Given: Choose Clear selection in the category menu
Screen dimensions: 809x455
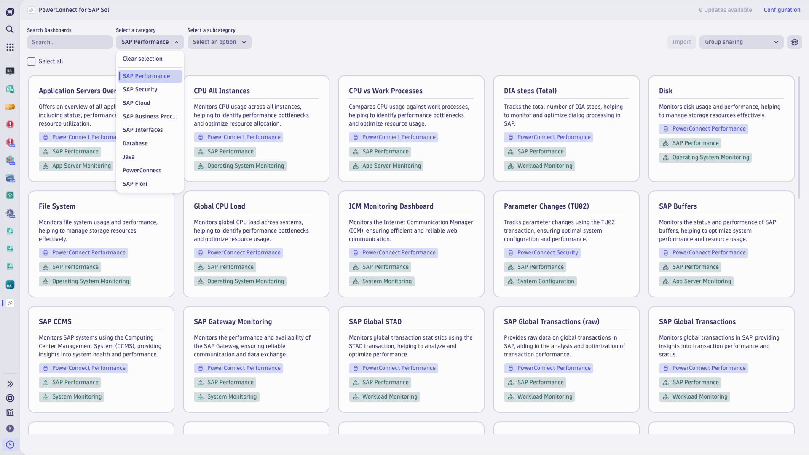Looking at the screenshot, I should point(142,59).
